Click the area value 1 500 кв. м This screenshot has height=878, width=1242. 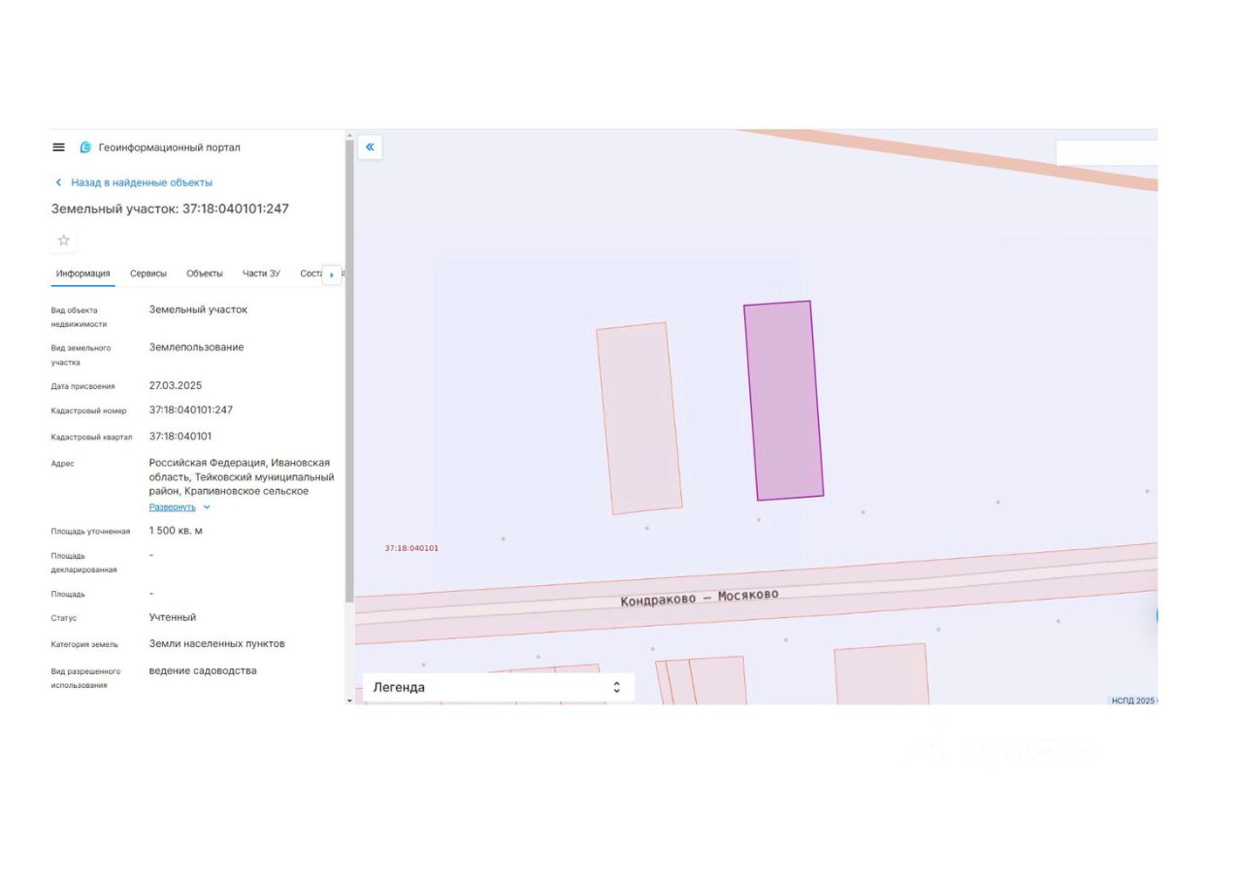pyautogui.click(x=176, y=531)
